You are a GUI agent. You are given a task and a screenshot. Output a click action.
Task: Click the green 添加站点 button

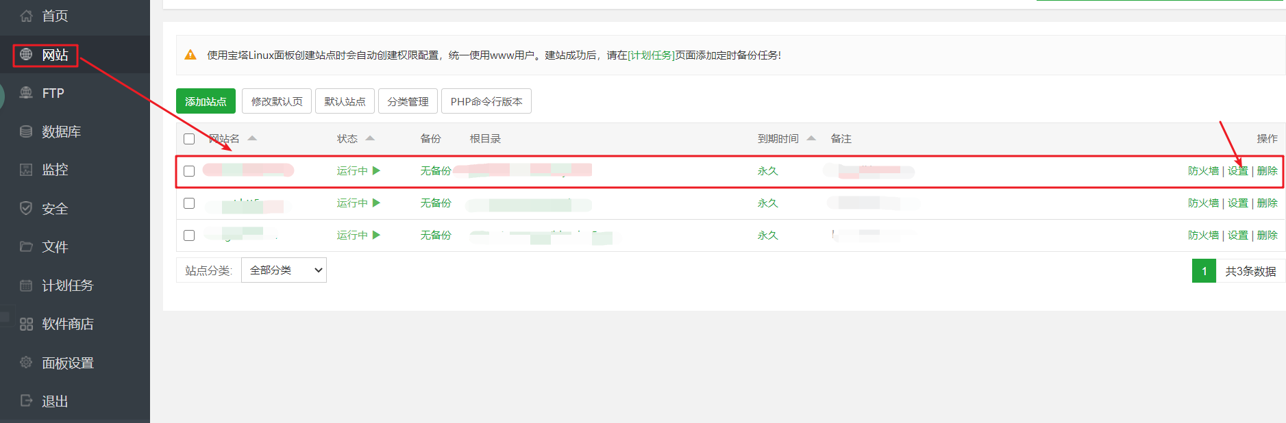pyautogui.click(x=206, y=101)
